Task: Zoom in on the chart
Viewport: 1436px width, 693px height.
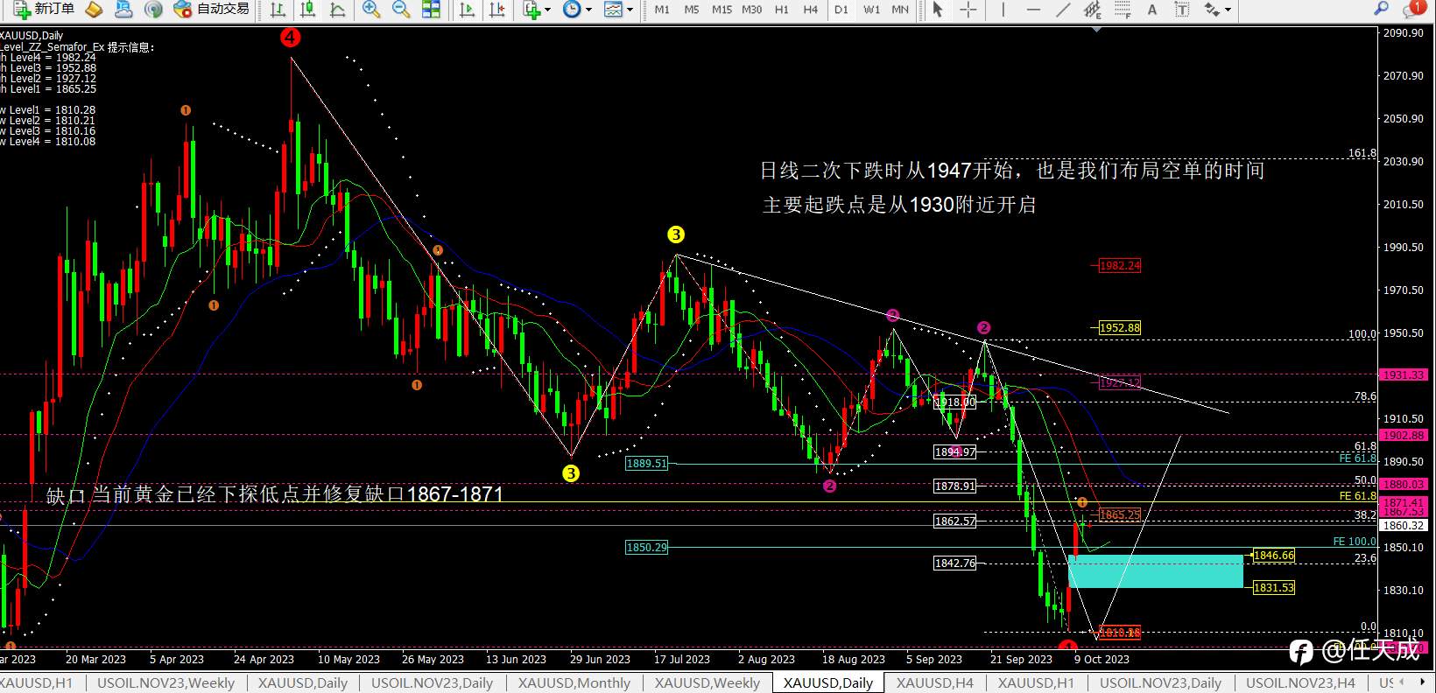Action: (x=371, y=10)
